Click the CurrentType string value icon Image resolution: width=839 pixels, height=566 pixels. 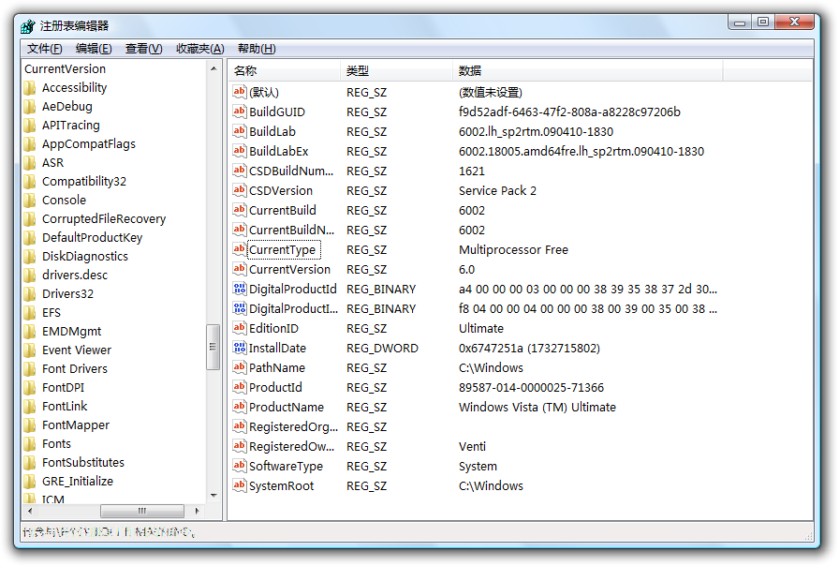[239, 249]
